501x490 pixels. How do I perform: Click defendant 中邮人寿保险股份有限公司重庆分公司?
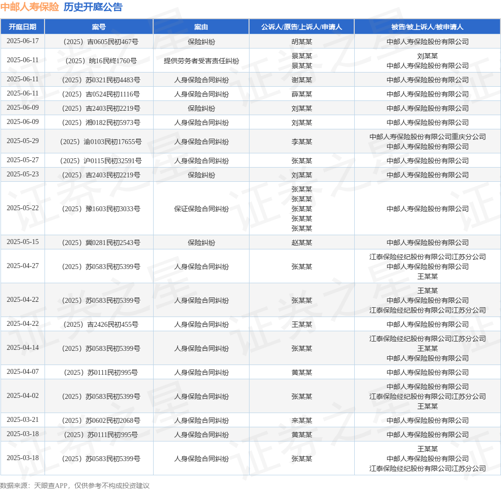pos(428,137)
